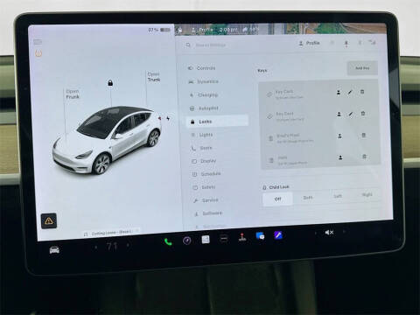Edit the first Key Card with pencil
The height and width of the screenshot is (315, 420).
click(350, 92)
